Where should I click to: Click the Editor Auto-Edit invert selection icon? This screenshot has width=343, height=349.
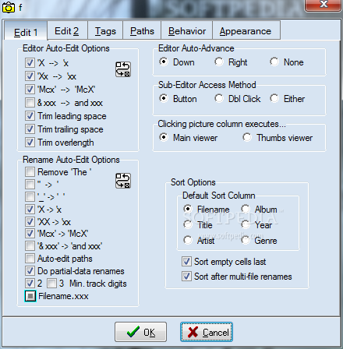123,69
